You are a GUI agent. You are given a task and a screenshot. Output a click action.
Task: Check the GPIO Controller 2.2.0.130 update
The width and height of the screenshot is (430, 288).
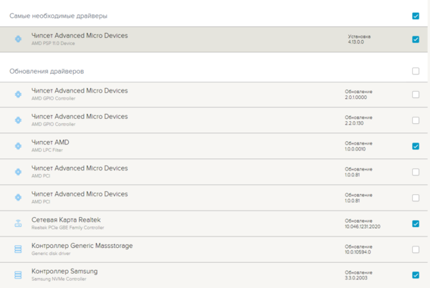[416, 120]
